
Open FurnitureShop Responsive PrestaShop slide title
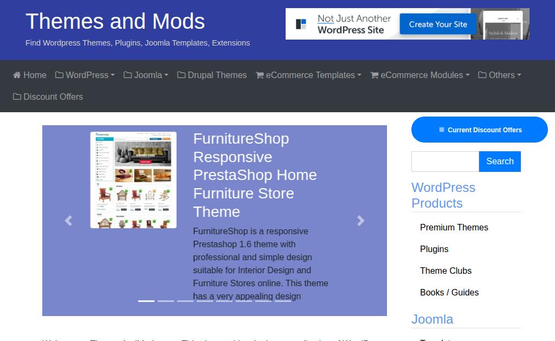255,175
